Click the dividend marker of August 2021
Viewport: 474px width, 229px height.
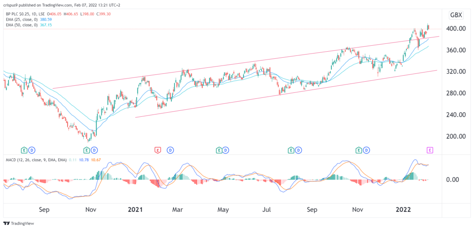tap(299, 150)
